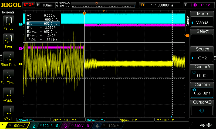Viewport: 216px width, 129px height.
Task: Select the +Width measurement icon
Action: tap(9, 93)
